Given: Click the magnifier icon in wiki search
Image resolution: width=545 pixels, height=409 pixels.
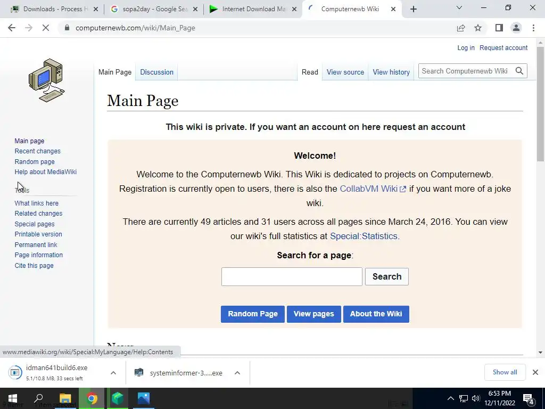Looking at the screenshot, I should point(519,71).
